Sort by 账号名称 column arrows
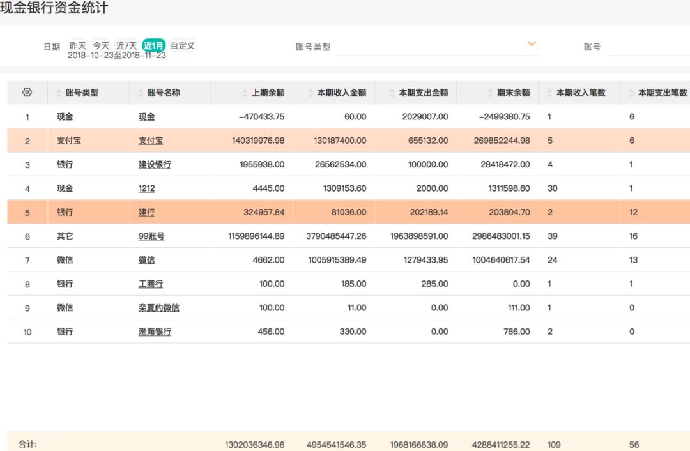The width and height of the screenshot is (690, 451). click(x=141, y=93)
